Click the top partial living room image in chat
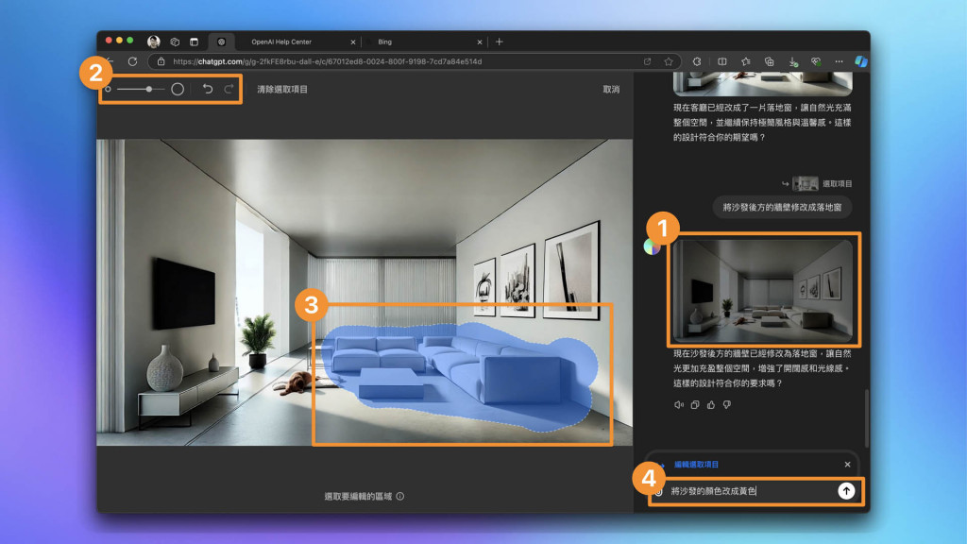The image size is (967, 544). (763, 83)
